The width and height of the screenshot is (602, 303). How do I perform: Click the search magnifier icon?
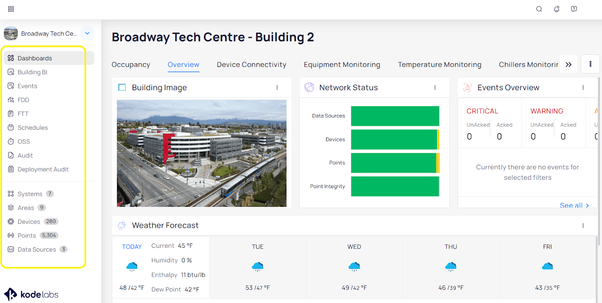click(x=539, y=9)
